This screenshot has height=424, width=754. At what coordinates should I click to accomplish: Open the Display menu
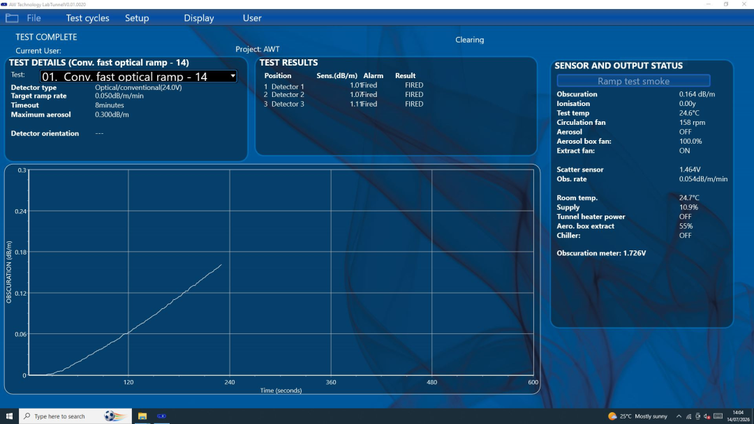coord(198,18)
